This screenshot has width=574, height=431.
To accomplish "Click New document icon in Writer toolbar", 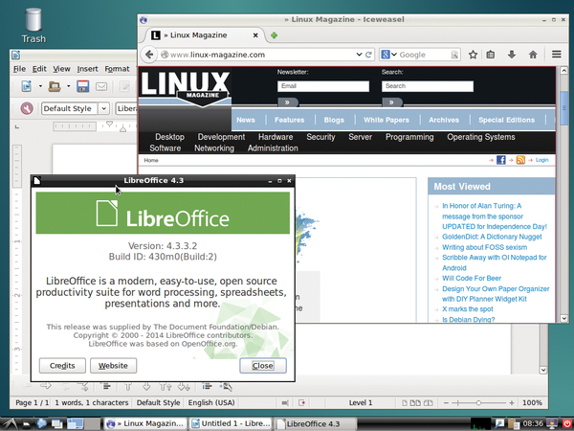I will (x=27, y=86).
